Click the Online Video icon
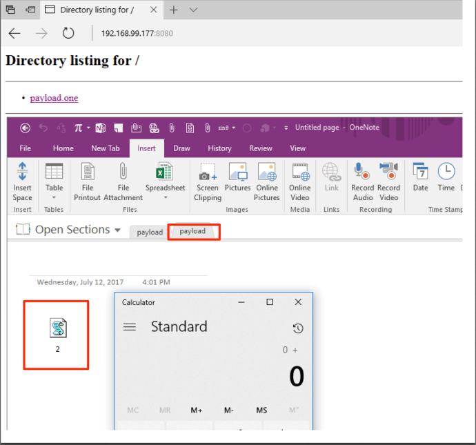Image resolution: width=476 pixels, height=445 pixels. point(300,172)
